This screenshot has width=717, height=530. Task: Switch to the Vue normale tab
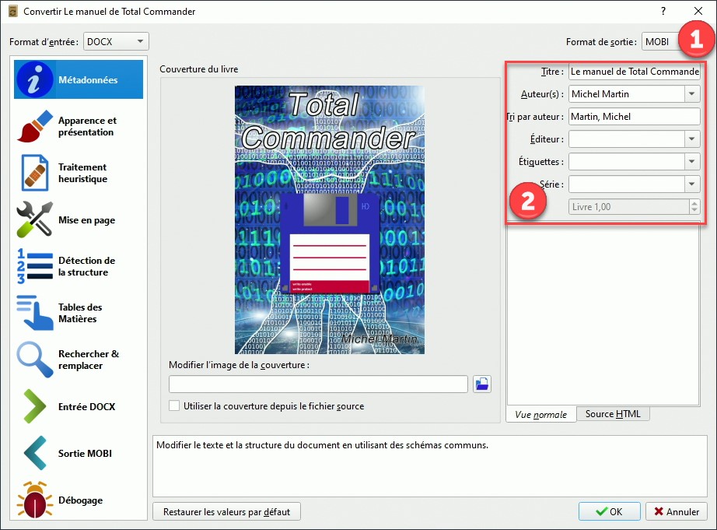(540, 414)
